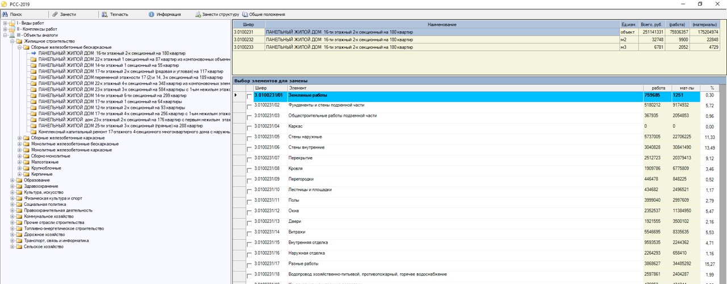Select the Занести toolbar command
The width and height of the screenshot is (727, 284).
[64, 14]
